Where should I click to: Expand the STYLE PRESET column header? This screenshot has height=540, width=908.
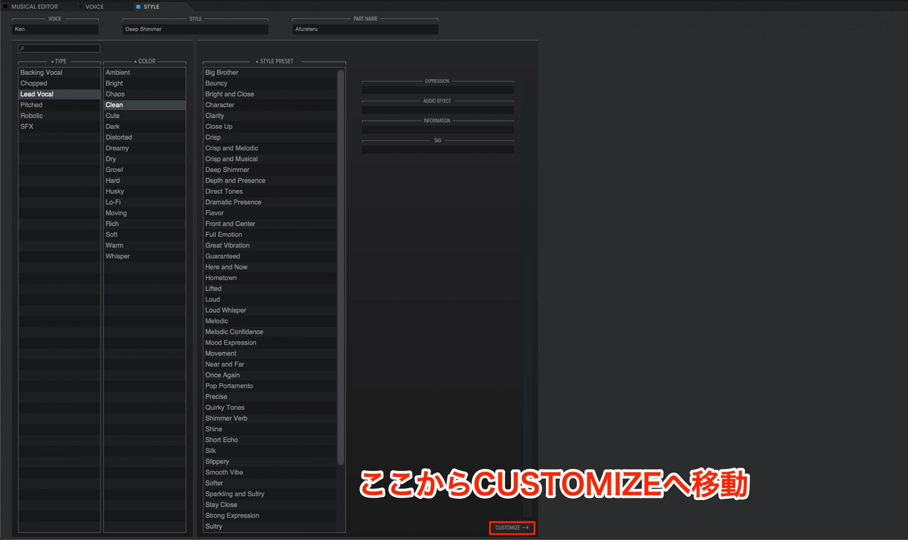point(275,60)
